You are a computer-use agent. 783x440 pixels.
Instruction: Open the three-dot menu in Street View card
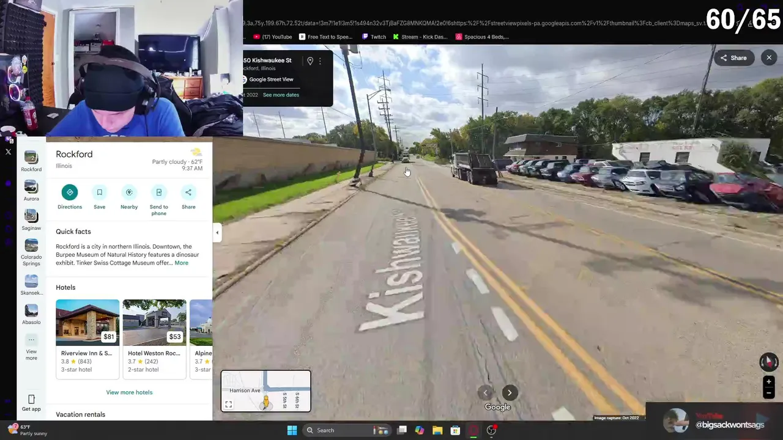coord(320,61)
